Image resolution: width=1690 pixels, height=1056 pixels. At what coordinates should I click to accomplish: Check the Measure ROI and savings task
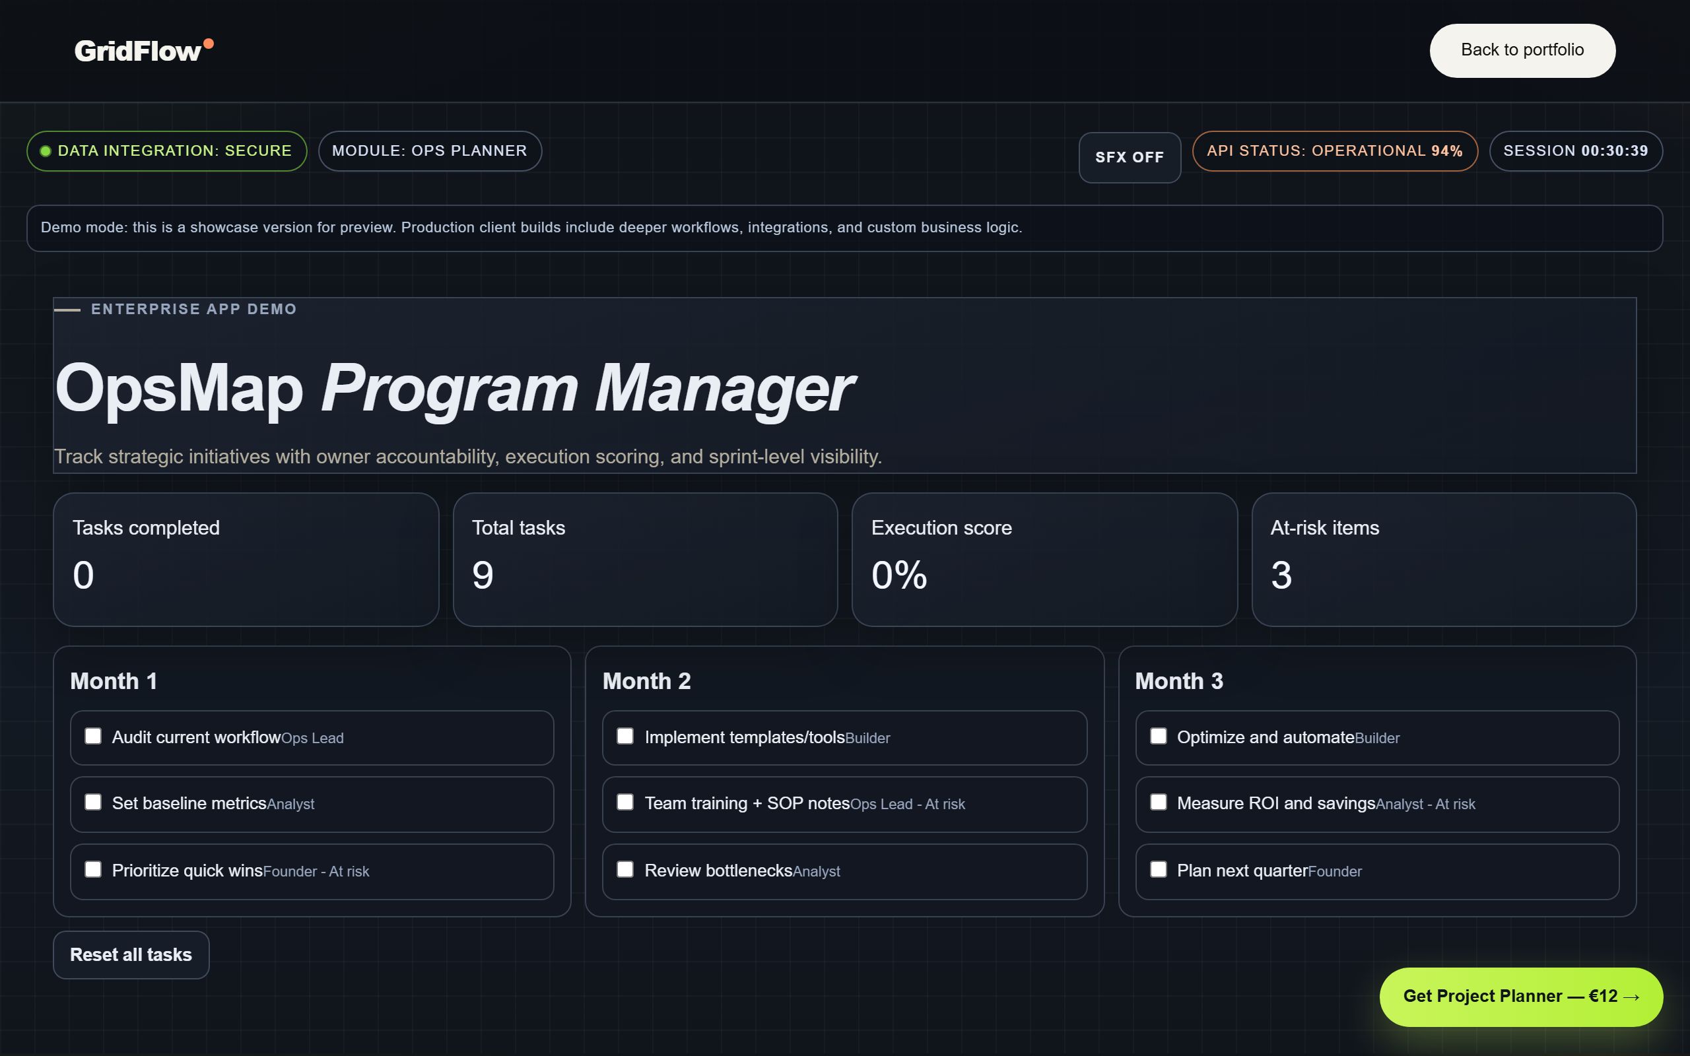tap(1158, 802)
